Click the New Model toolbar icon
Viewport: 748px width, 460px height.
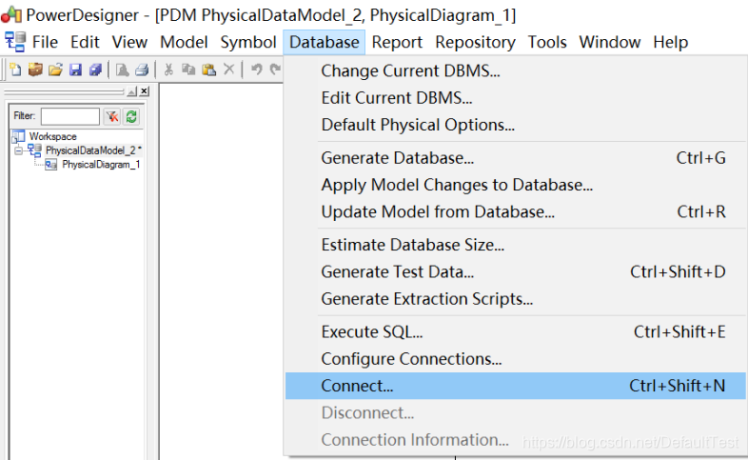click(15, 70)
